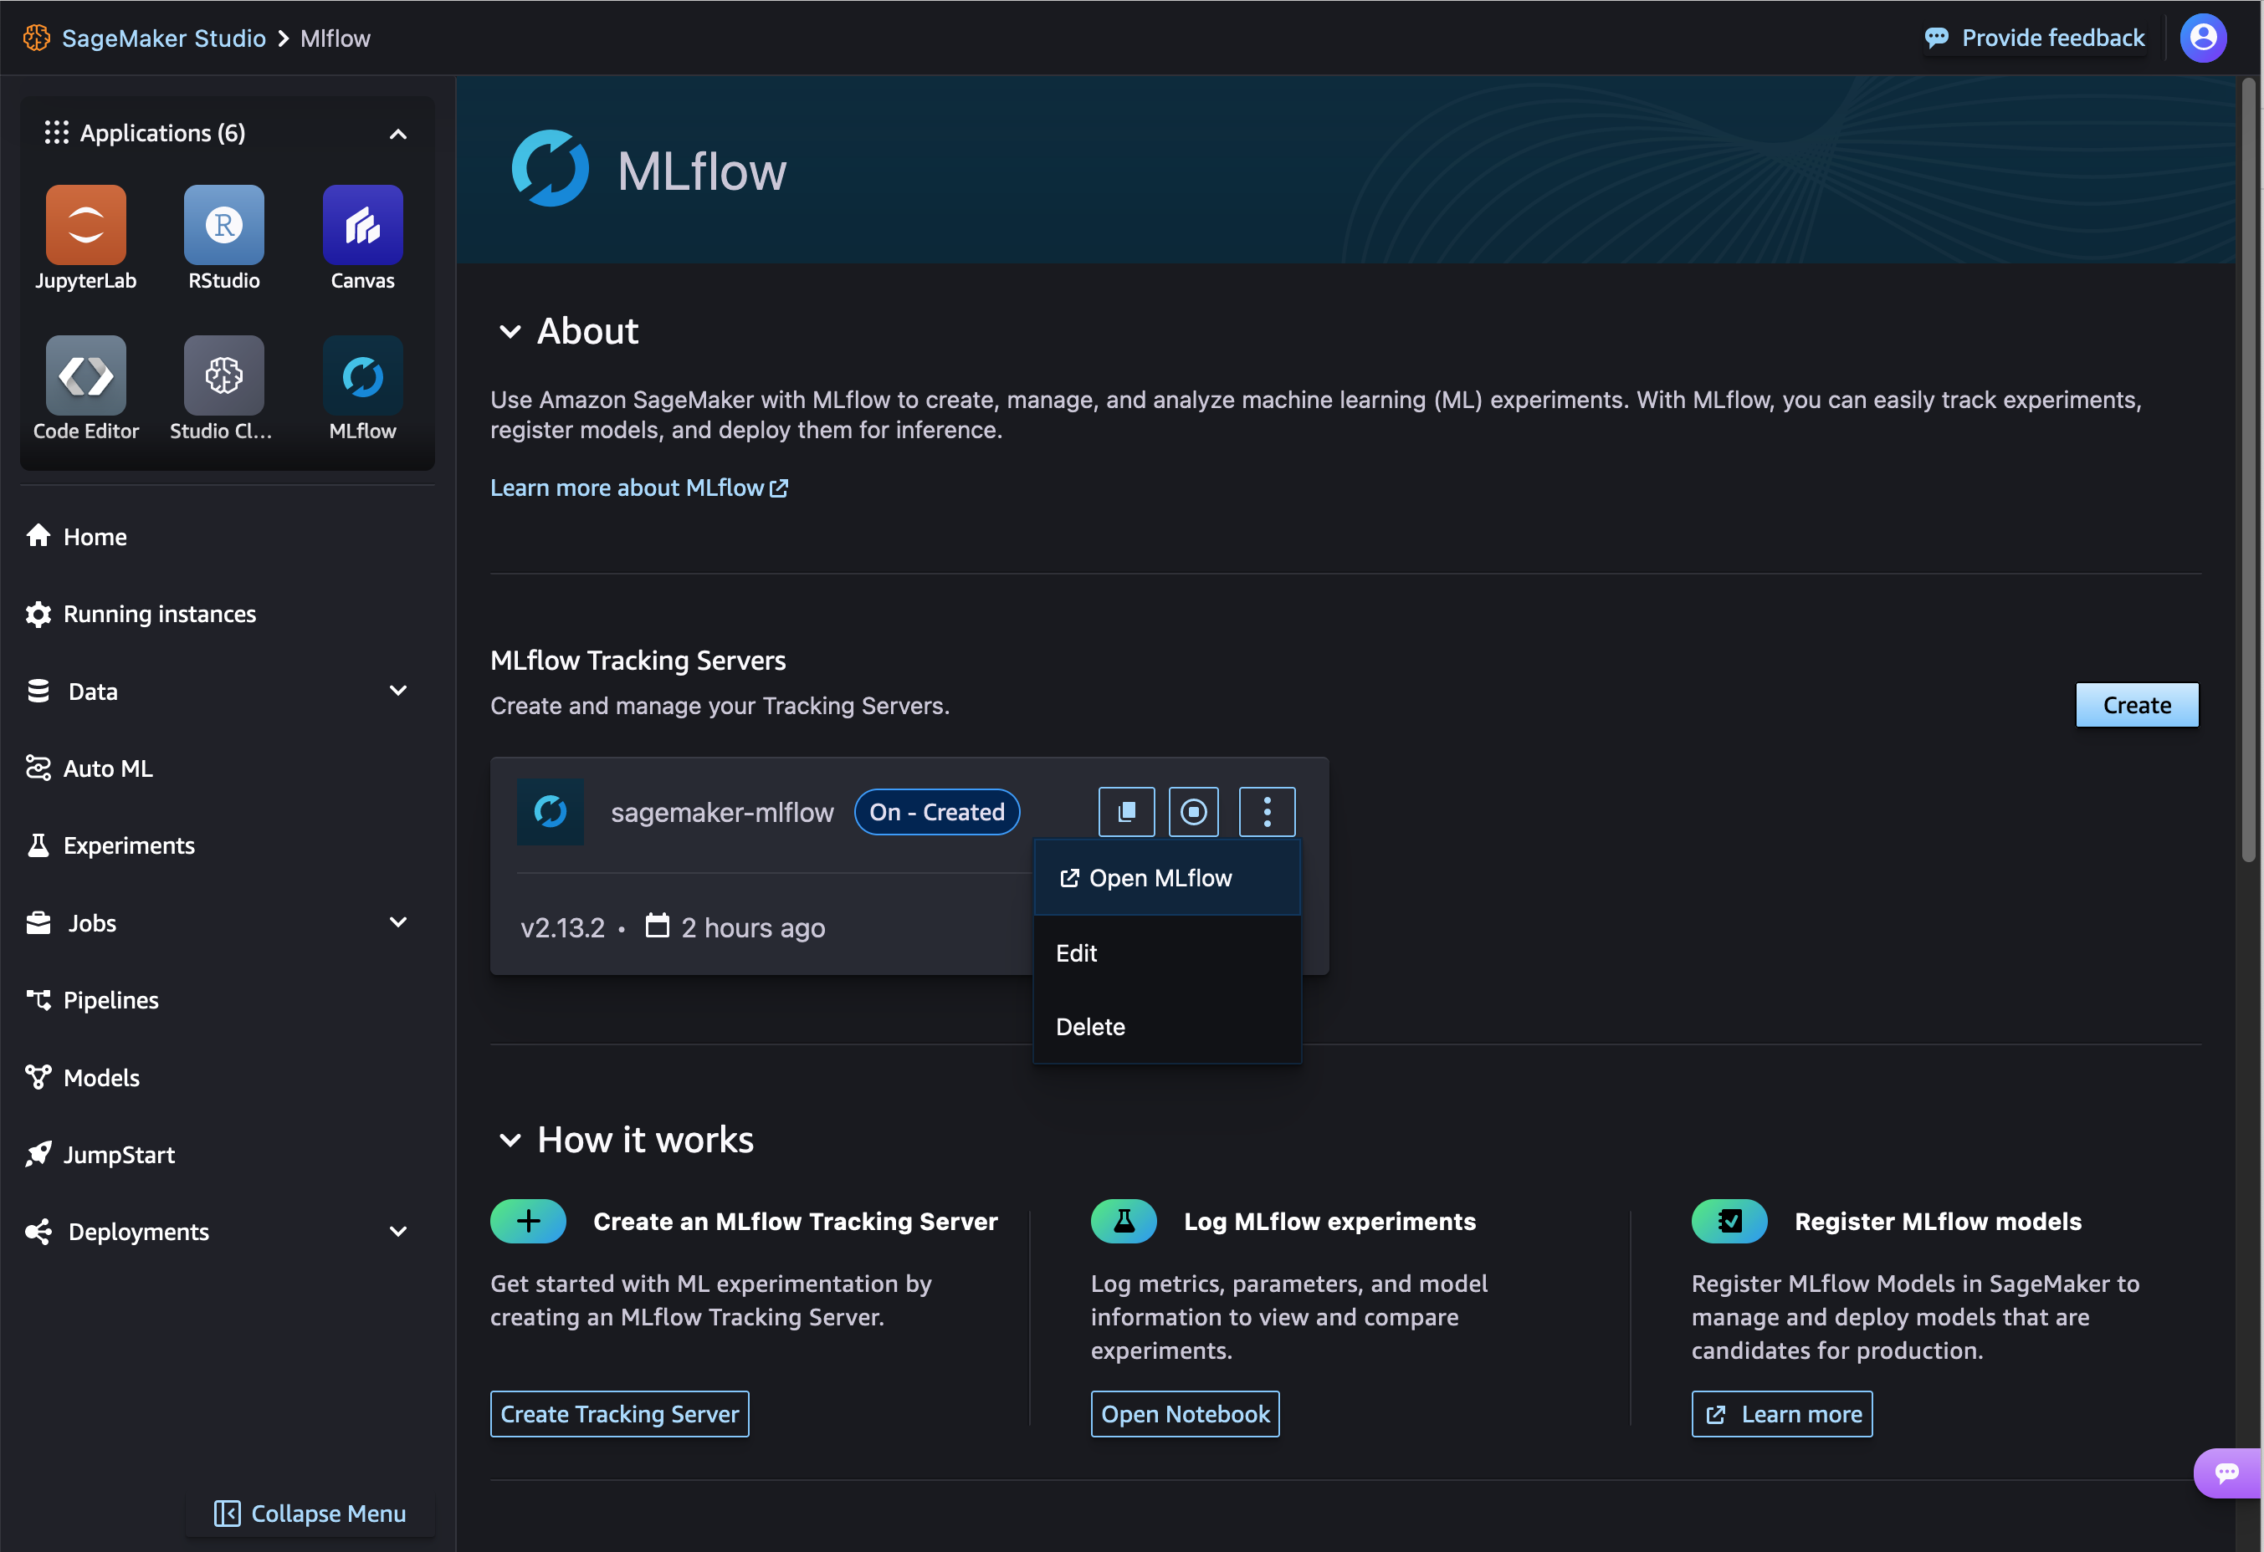Toggle the On - Created server status
This screenshot has height=1552, width=2264.
pos(1194,809)
